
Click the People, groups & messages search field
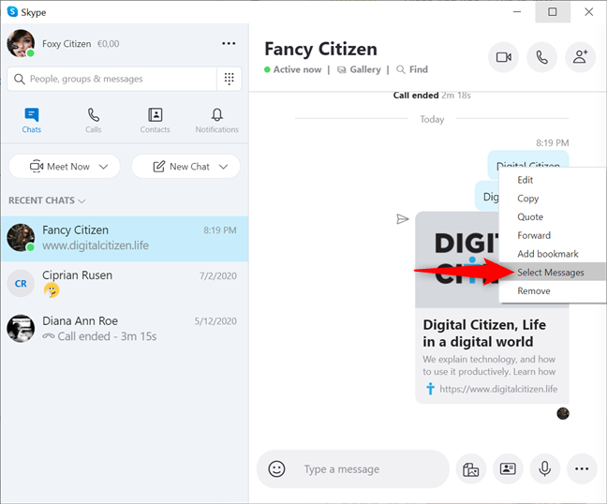pos(112,79)
